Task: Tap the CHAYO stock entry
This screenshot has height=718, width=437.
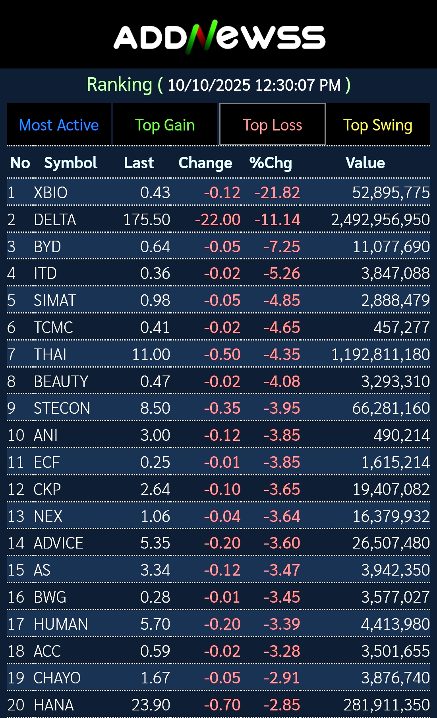Action: click(x=57, y=678)
